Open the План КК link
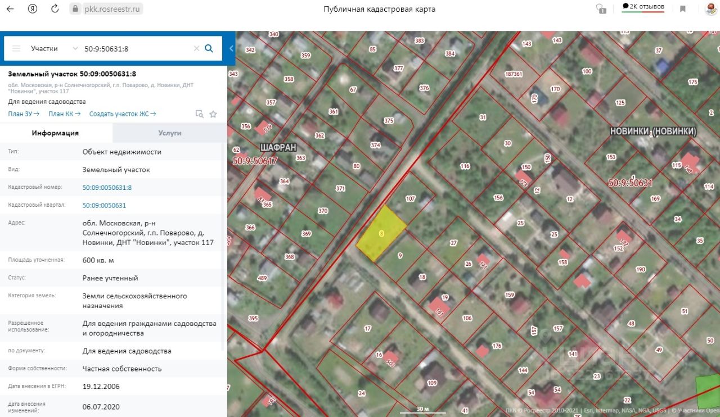Viewport: 720px width, 417px height. point(65,114)
